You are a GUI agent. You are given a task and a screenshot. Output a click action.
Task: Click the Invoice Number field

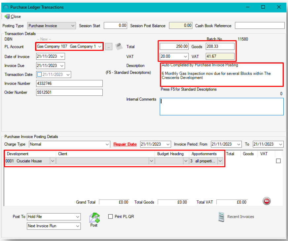click(x=69, y=84)
